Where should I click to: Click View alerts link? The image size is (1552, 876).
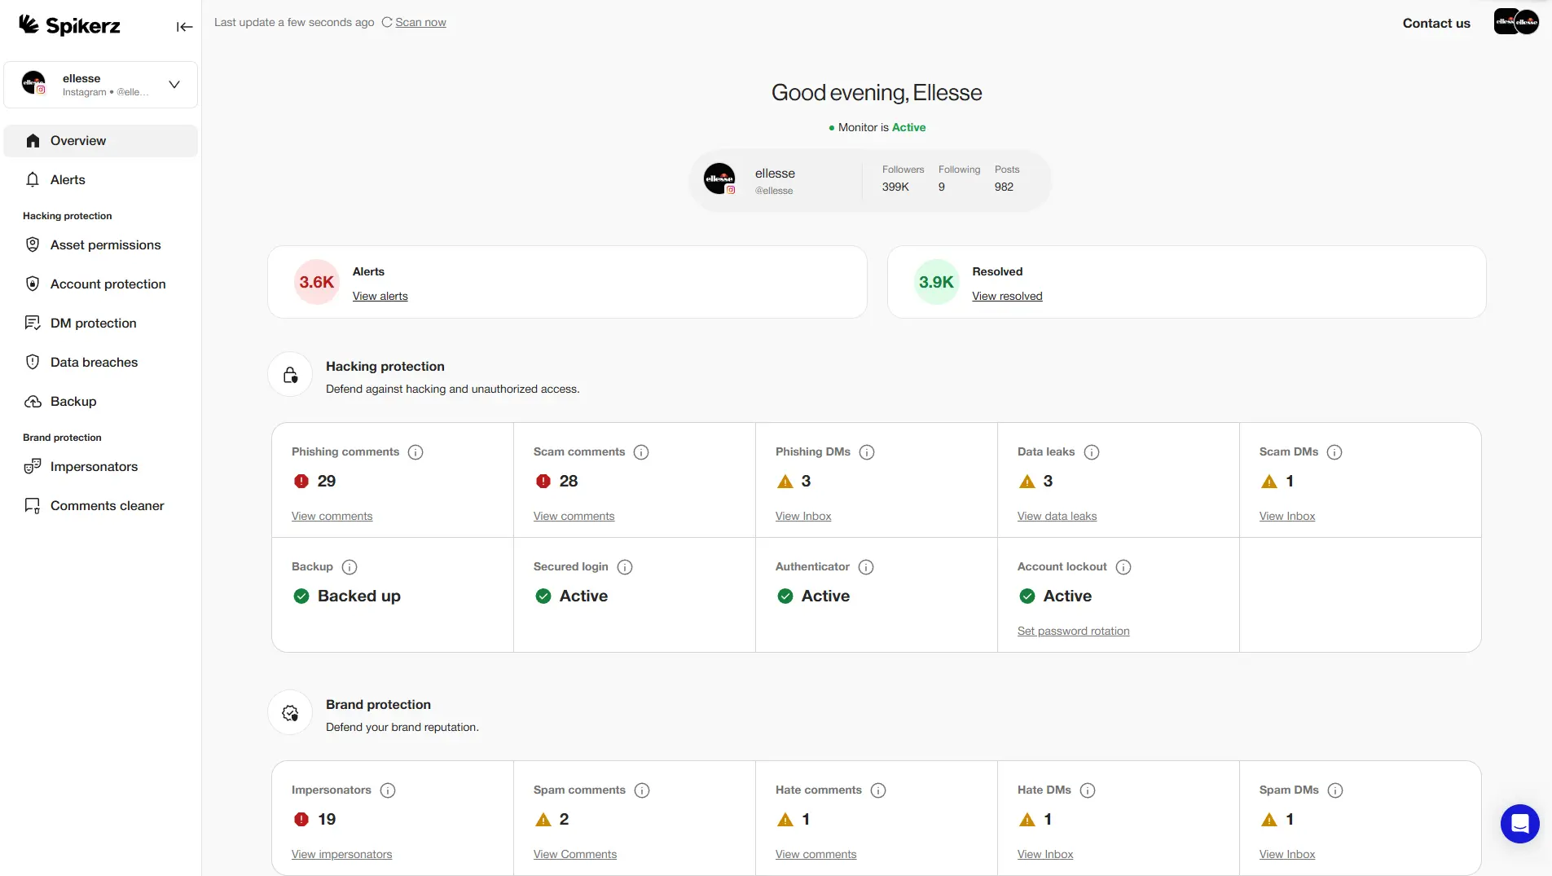380,296
